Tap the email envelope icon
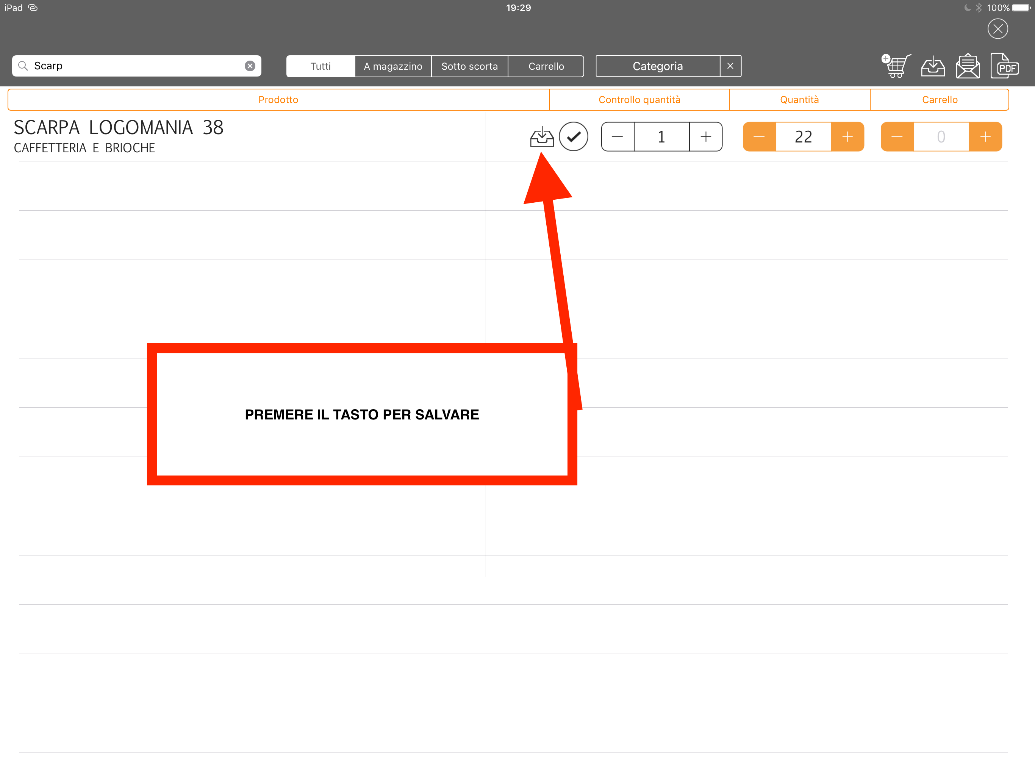This screenshot has height=776, width=1035. tap(967, 66)
